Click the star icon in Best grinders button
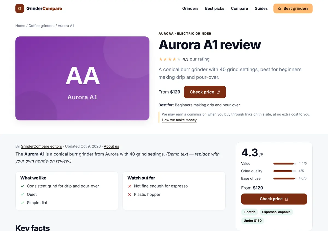The width and height of the screenshot is (328, 231). coord(280,8)
